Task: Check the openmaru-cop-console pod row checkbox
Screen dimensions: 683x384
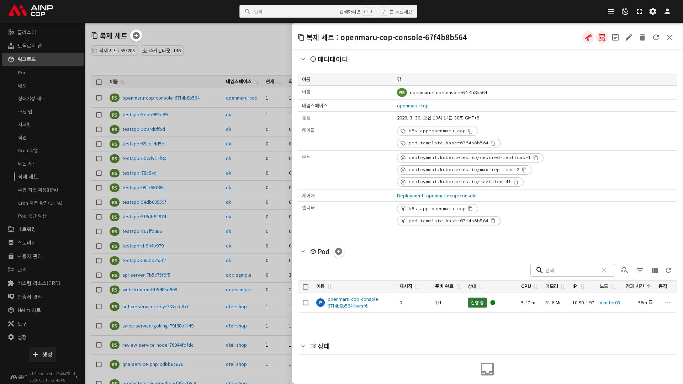Action: pyautogui.click(x=306, y=303)
